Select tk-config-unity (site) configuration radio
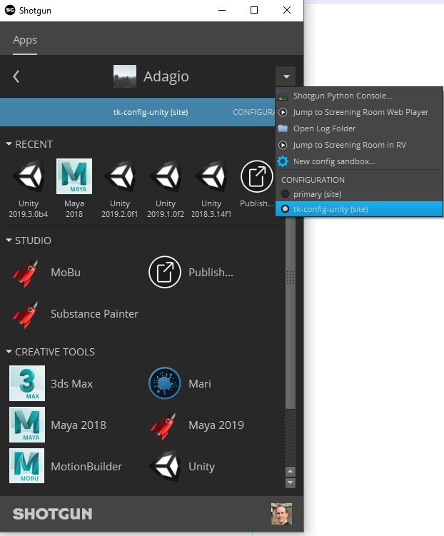 pyautogui.click(x=285, y=209)
